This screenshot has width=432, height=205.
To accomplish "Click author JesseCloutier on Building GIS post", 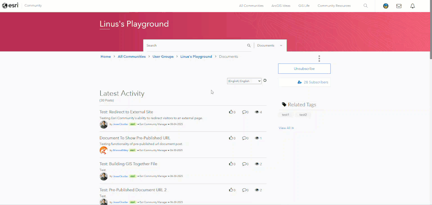I will pyautogui.click(x=121, y=176).
